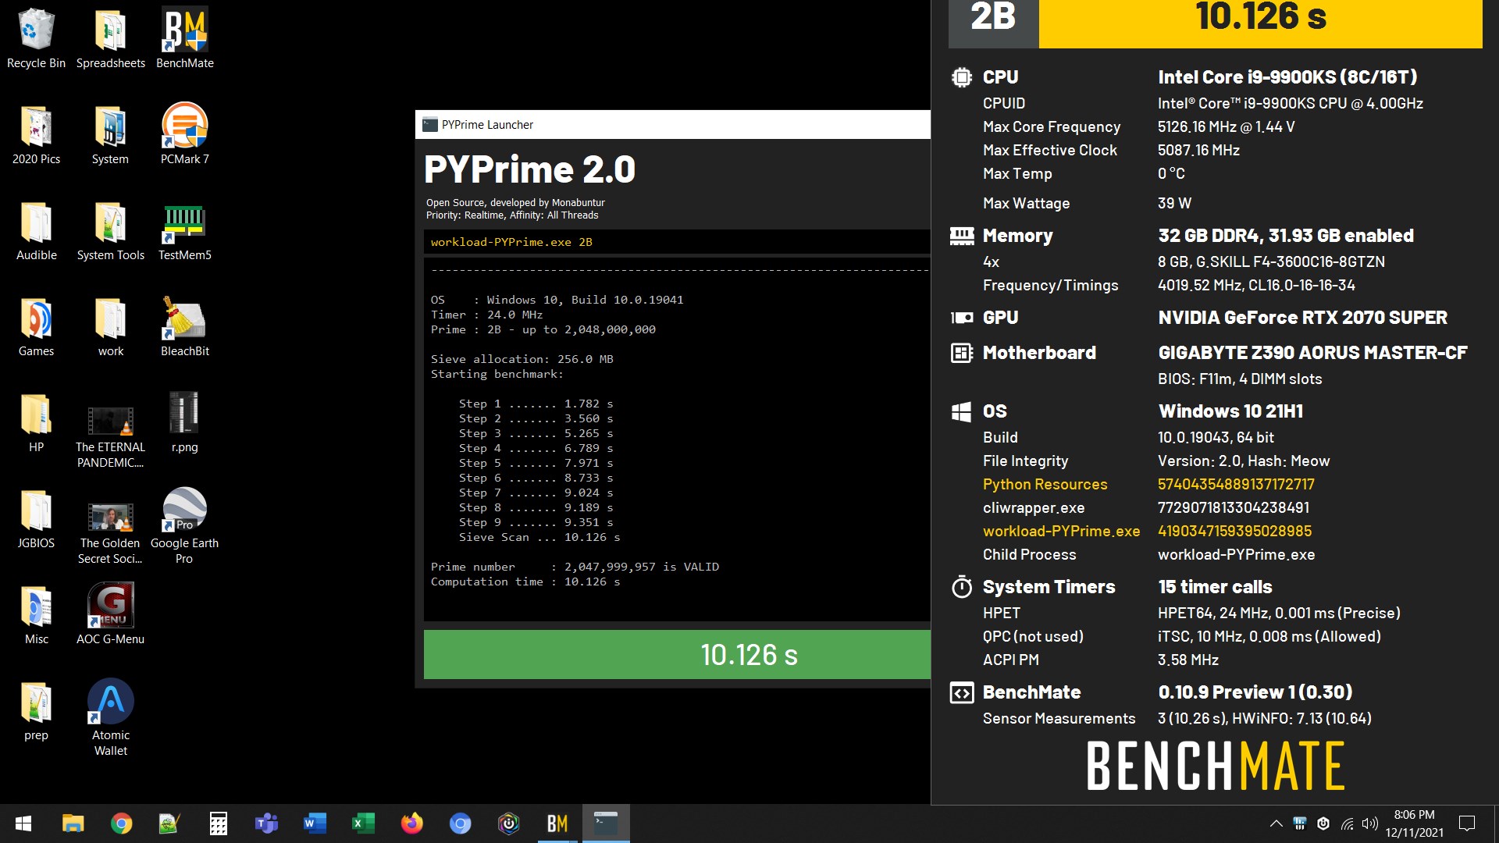1499x843 pixels.
Task: Launch the Atomic Wallet shortcut
Action: [110, 718]
